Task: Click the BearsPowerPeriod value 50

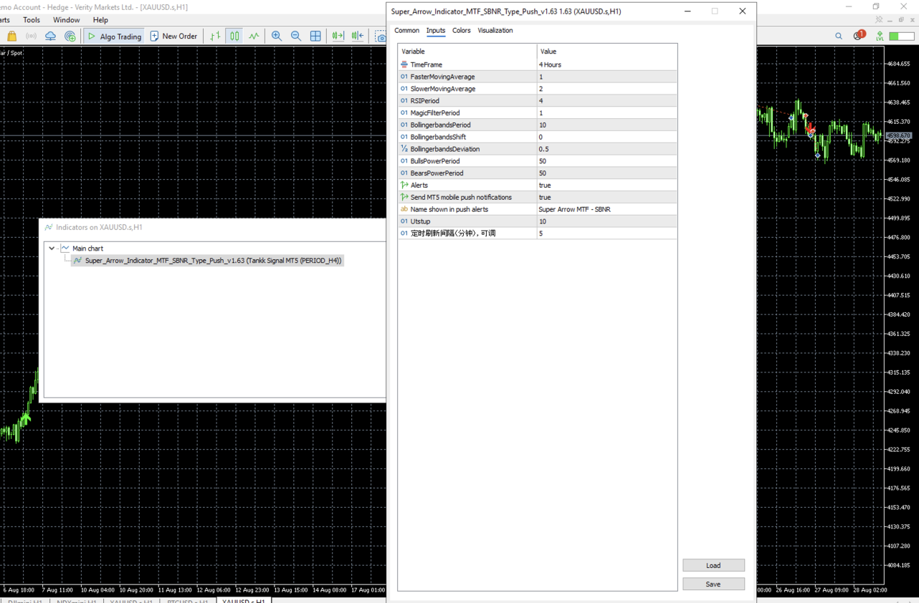Action: (606, 173)
